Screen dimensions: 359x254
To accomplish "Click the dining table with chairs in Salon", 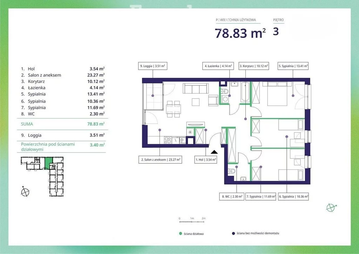I will pyautogui.click(x=174, y=109).
